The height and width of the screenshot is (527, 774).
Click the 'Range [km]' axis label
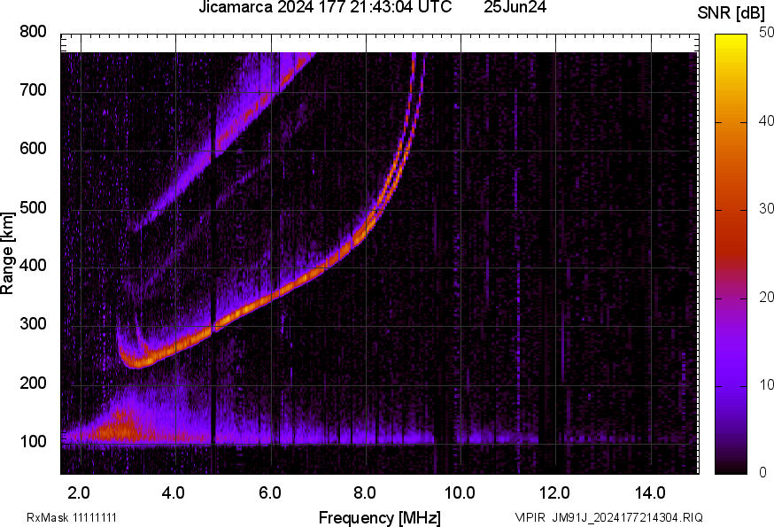tap(7, 253)
